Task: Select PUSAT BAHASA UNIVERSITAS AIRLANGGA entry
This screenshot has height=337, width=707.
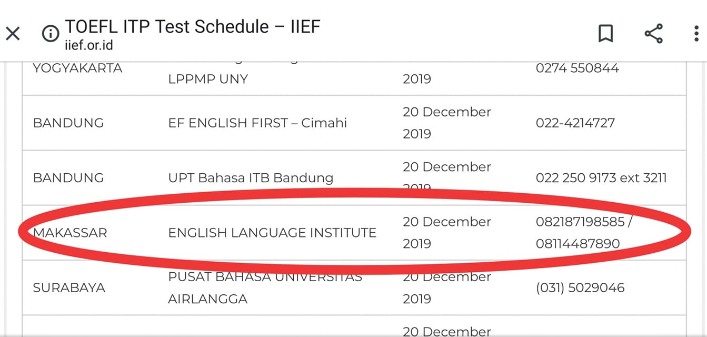Action: (265, 288)
